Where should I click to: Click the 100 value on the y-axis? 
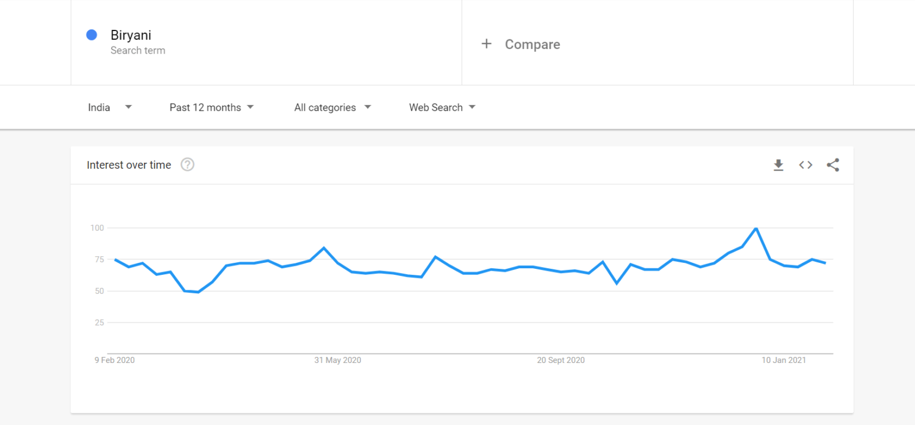[x=97, y=228]
